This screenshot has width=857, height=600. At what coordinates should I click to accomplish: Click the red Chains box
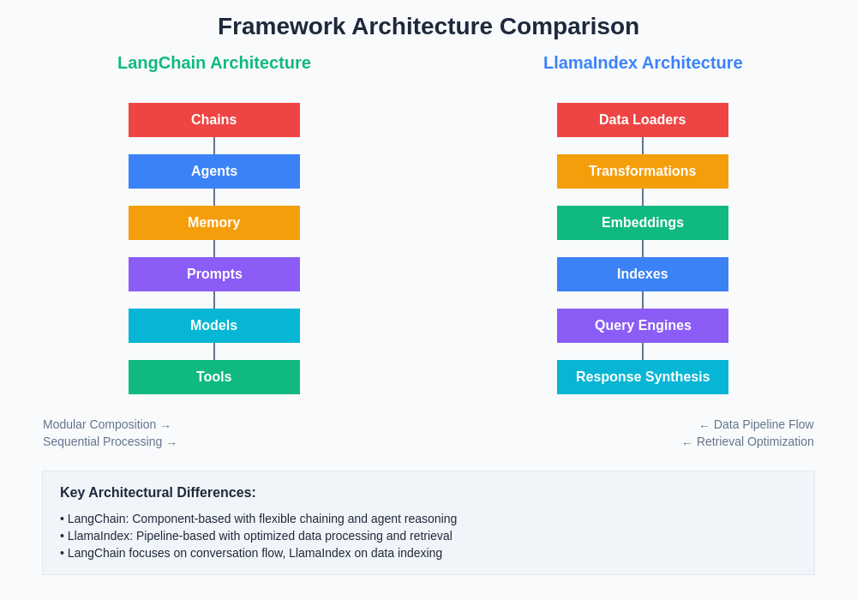click(214, 120)
